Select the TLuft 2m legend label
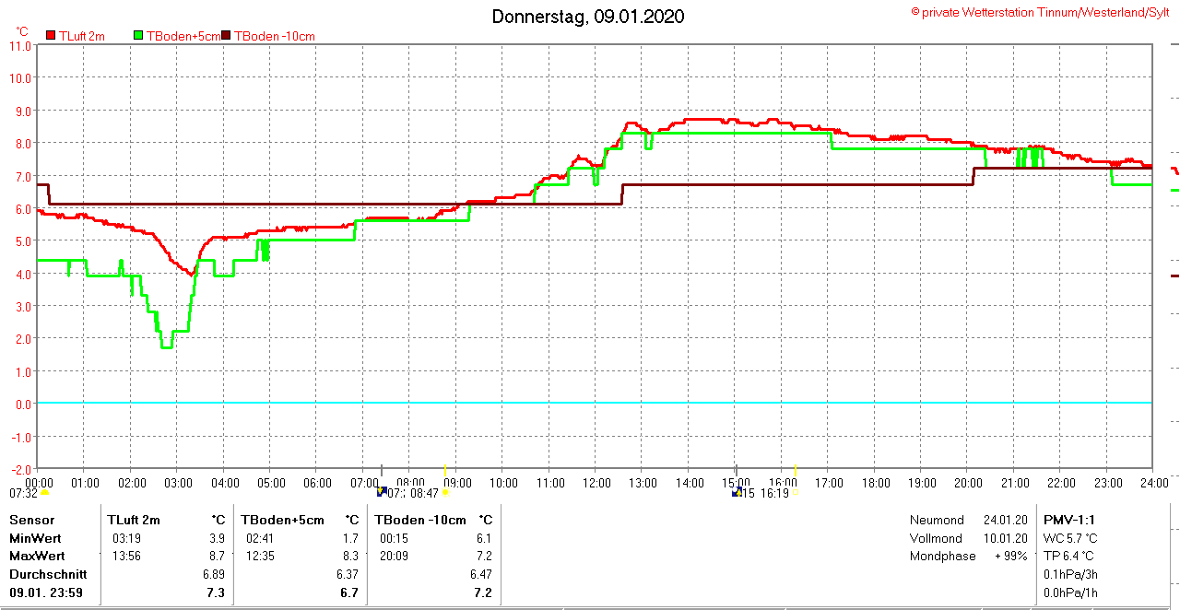The height and width of the screenshot is (610, 1180). 81,36
